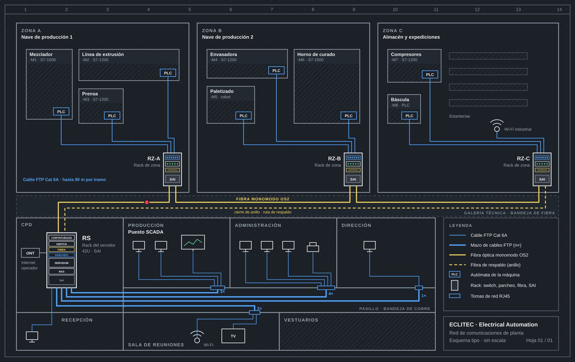Select the FIBRA panel in RS rack

click(62, 250)
